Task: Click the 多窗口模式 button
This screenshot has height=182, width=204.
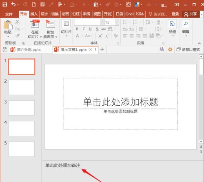Action: [x=188, y=49]
